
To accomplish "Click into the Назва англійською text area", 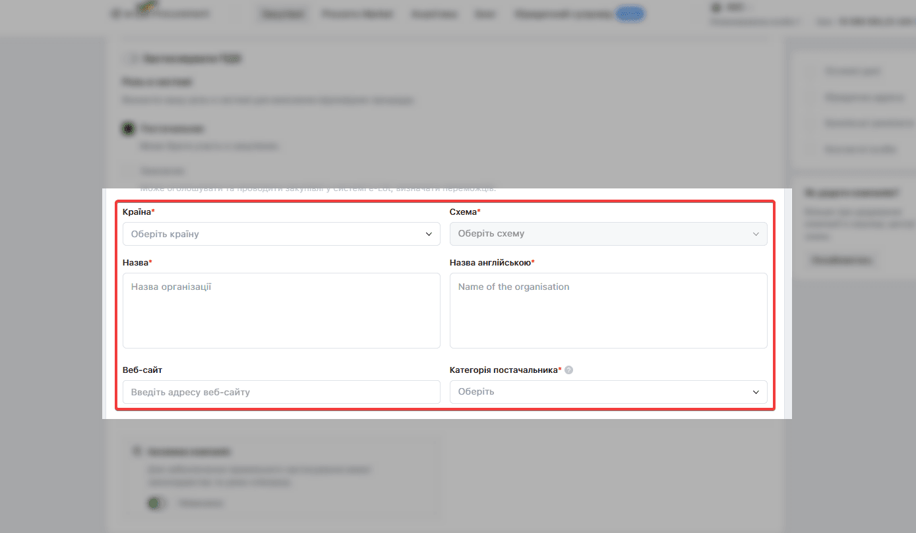I will 609,311.
